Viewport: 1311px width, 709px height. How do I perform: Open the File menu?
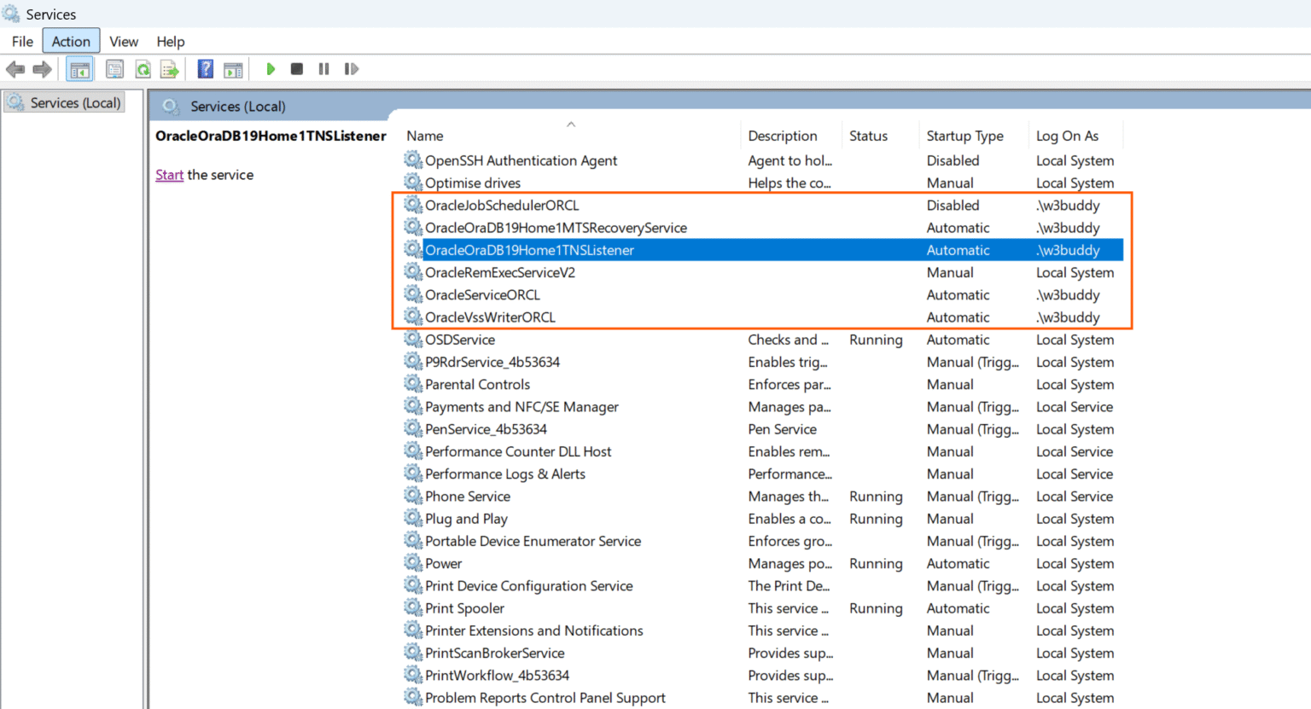[x=22, y=41]
